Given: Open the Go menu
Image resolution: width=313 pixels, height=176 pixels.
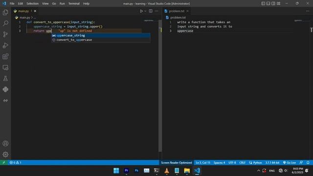Looking at the screenshot, I should point(54,3).
